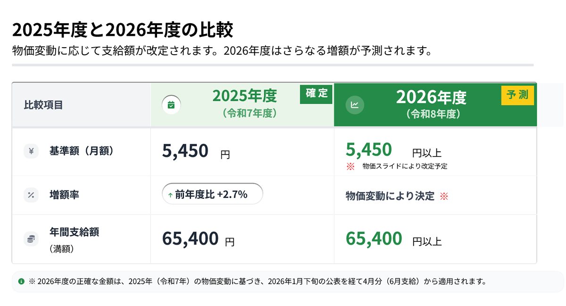The height and width of the screenshot is (306, 566).
Task: Click the 前年度比 +2.7% pill
Action: [212, 194]
